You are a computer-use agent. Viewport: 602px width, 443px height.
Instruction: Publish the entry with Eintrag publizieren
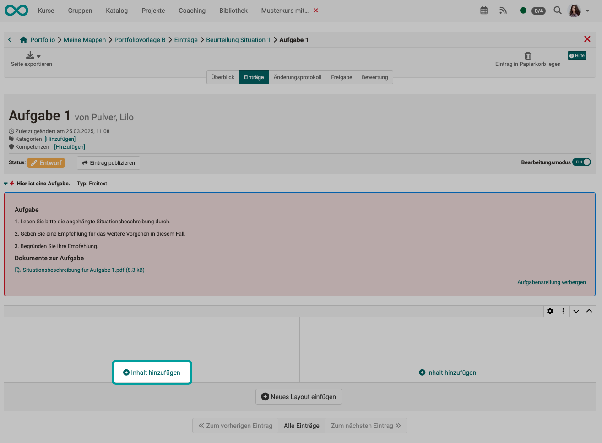coord(108,162)
